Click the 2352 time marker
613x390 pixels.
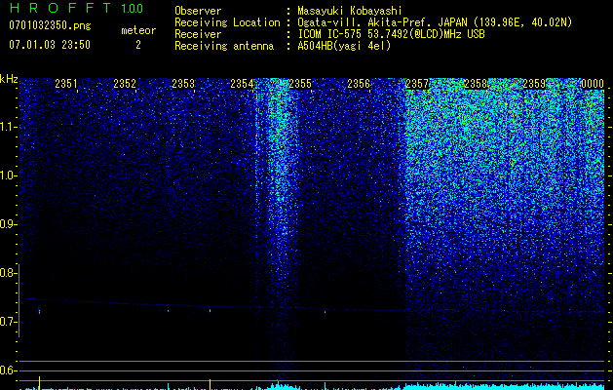pos(125,84)
